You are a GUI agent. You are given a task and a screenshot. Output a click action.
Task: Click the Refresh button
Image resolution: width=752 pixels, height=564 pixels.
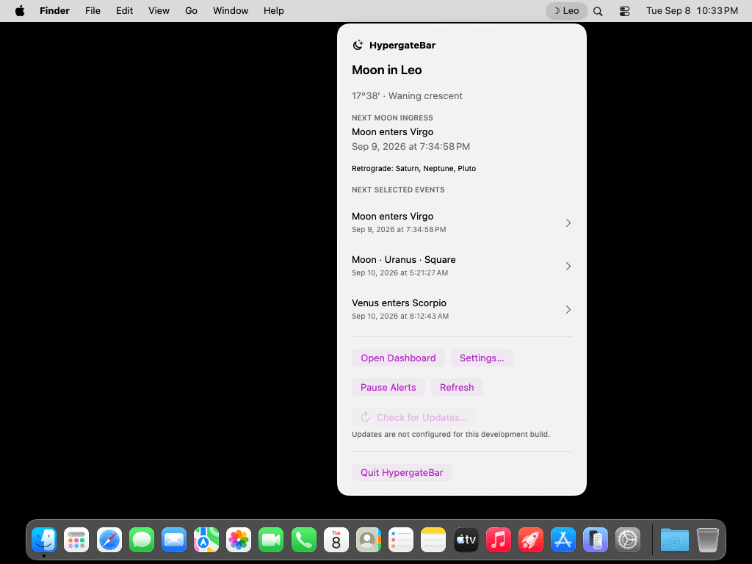(x=457, y=387)
